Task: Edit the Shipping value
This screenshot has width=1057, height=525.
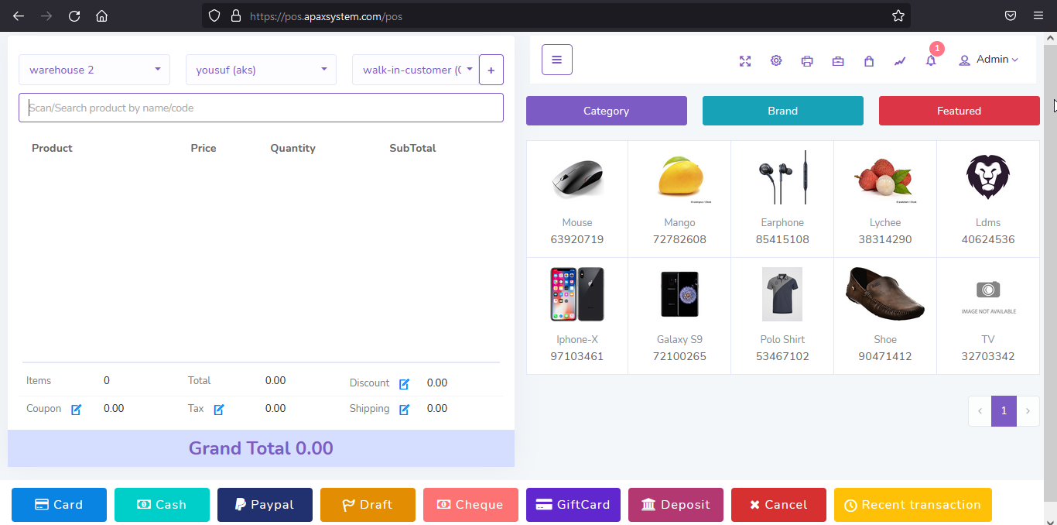Action: click(404, 410)
